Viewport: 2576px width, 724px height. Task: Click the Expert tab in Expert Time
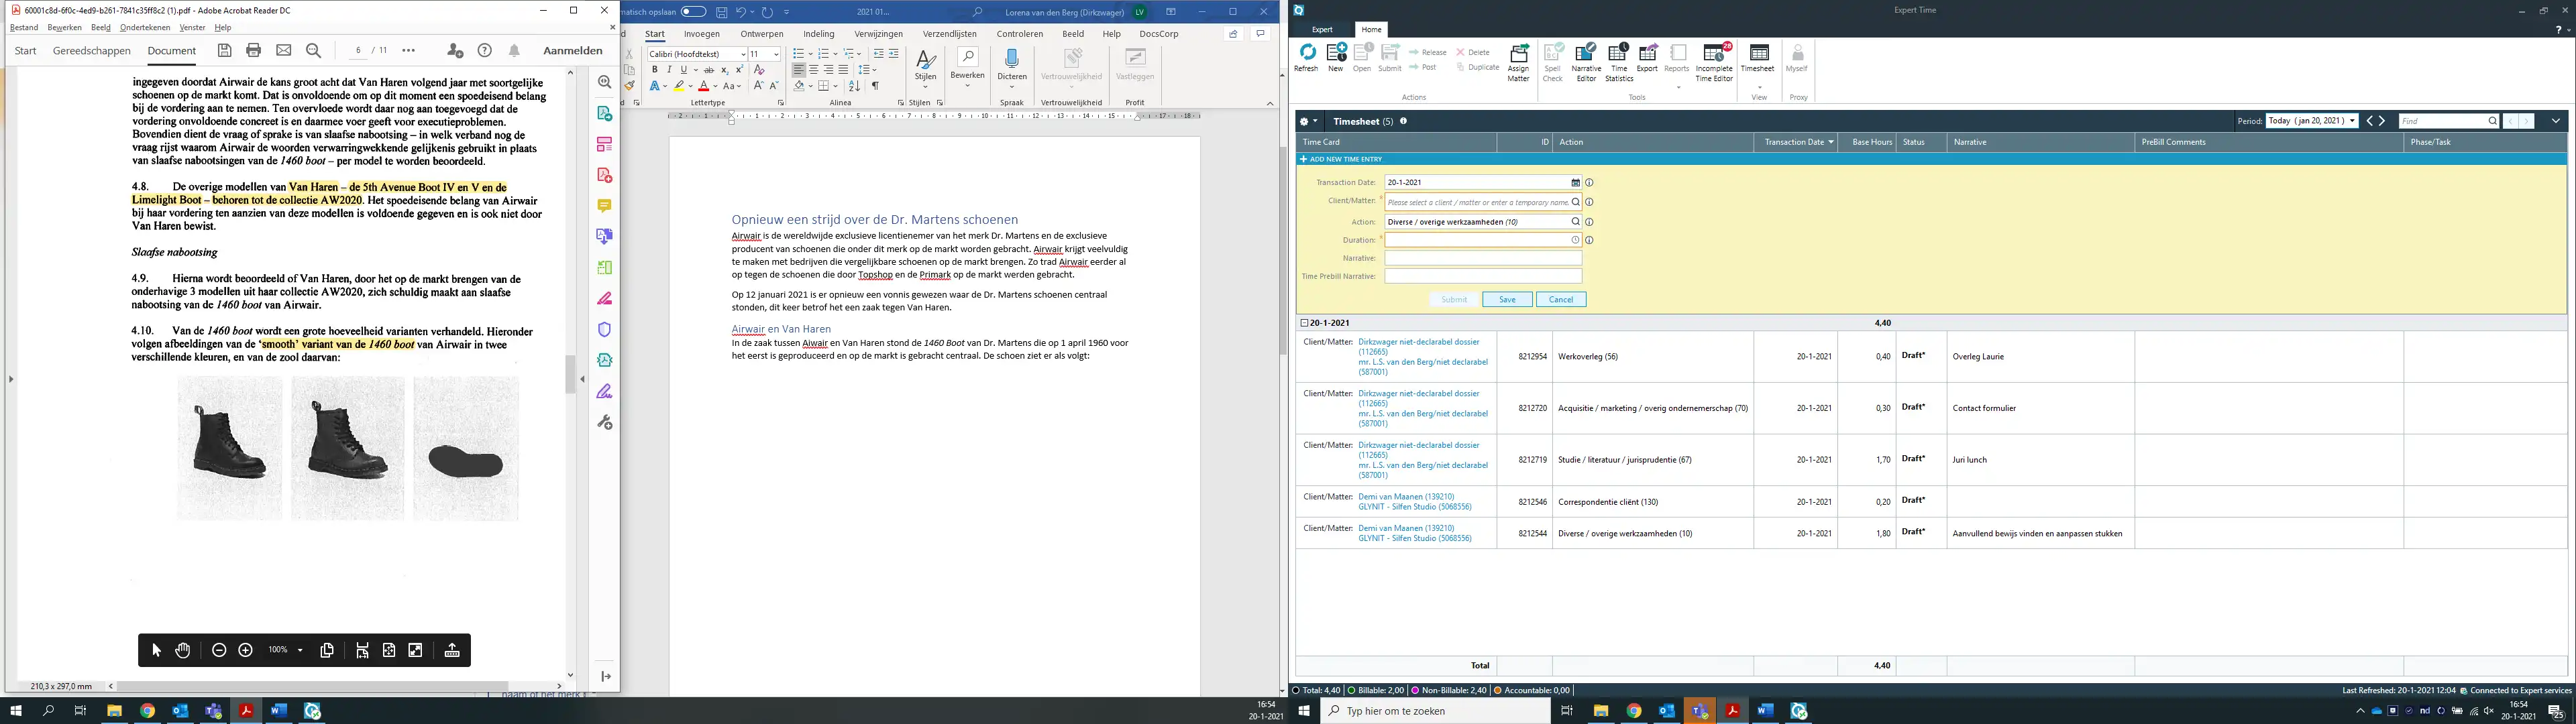tap(1322, 30)
